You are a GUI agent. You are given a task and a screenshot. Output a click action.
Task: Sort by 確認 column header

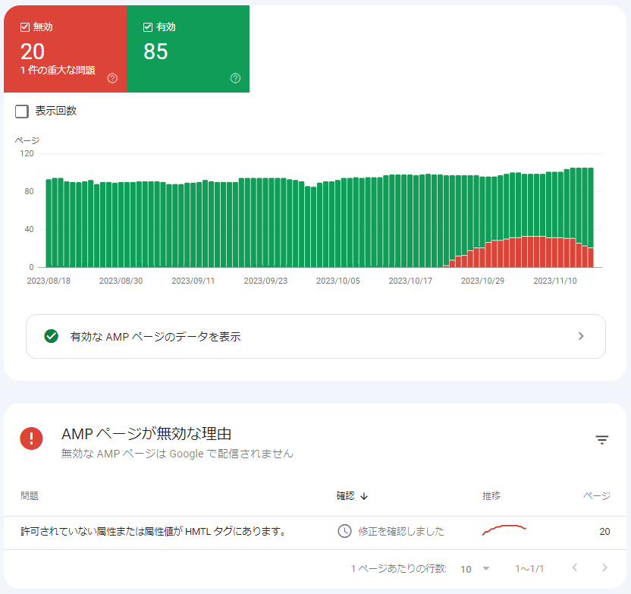pyautogui.click(x=345, y=496)
